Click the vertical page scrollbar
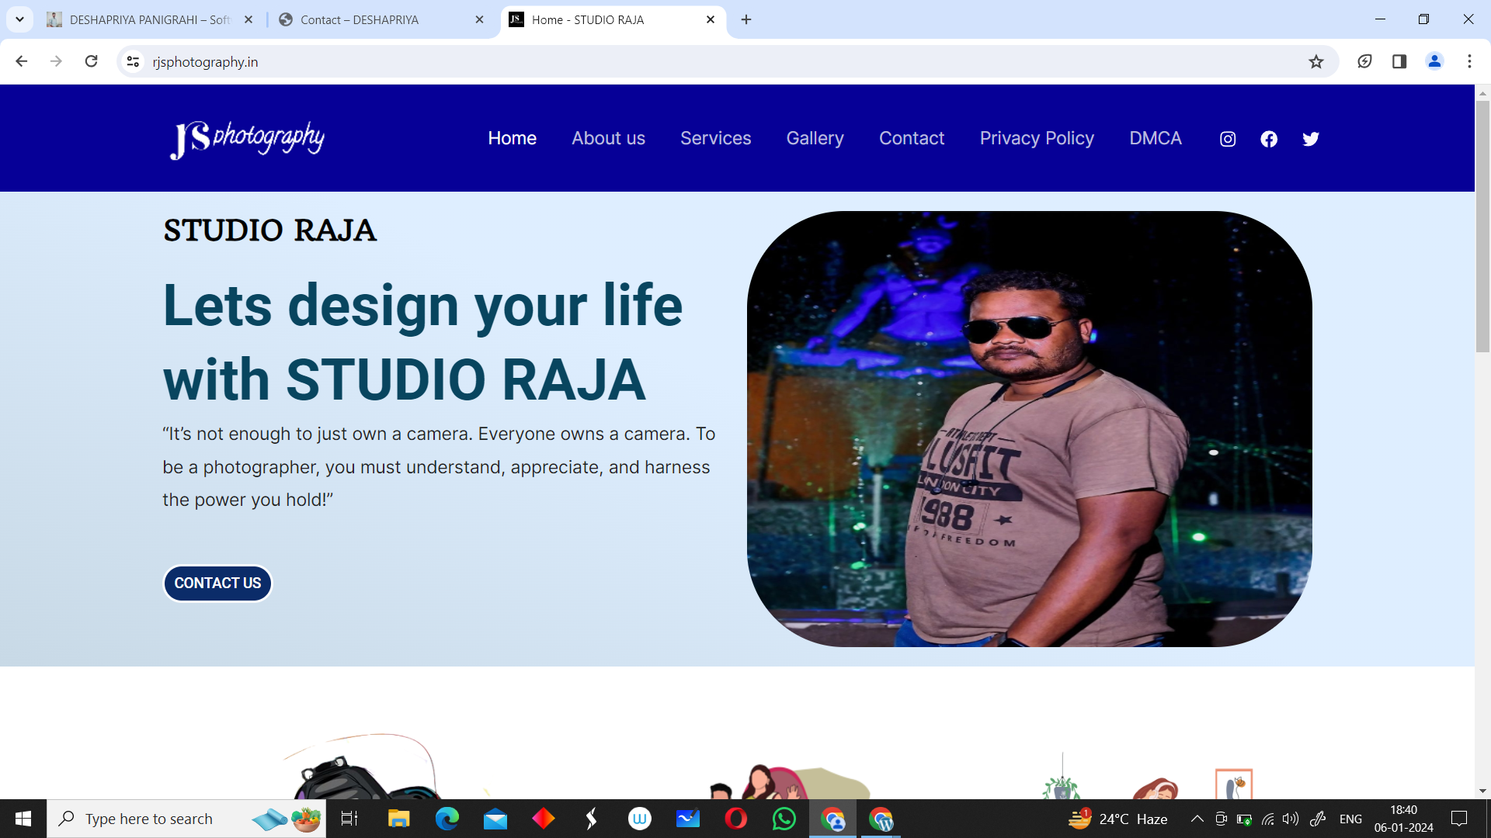The image size is (1491, 838). (1482, 225)
